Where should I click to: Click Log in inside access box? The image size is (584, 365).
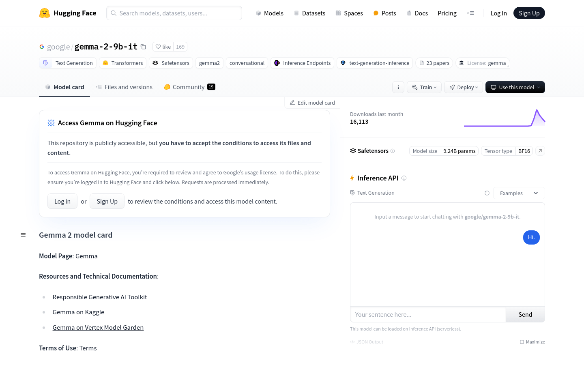click(x=62, y=201)
